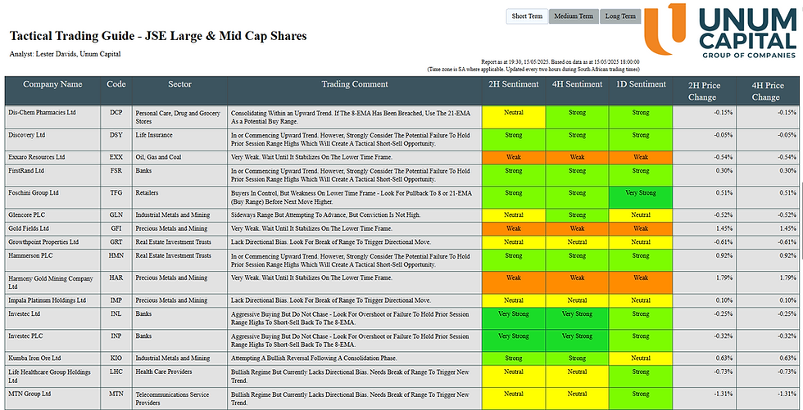Open the Long Term tab
Screen dimensions: 803x410
point(620,16)
